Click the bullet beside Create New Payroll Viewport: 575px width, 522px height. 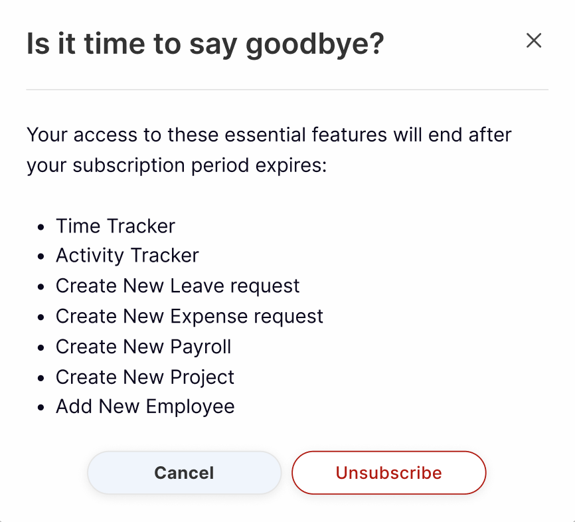[x=42, y=348]
